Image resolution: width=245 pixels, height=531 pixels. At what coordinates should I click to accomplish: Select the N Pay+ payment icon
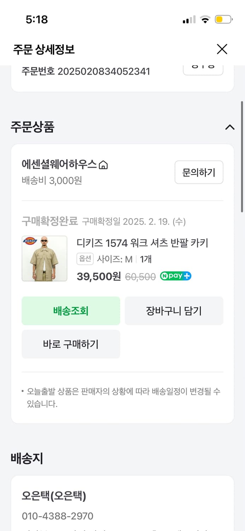[176, 276]
